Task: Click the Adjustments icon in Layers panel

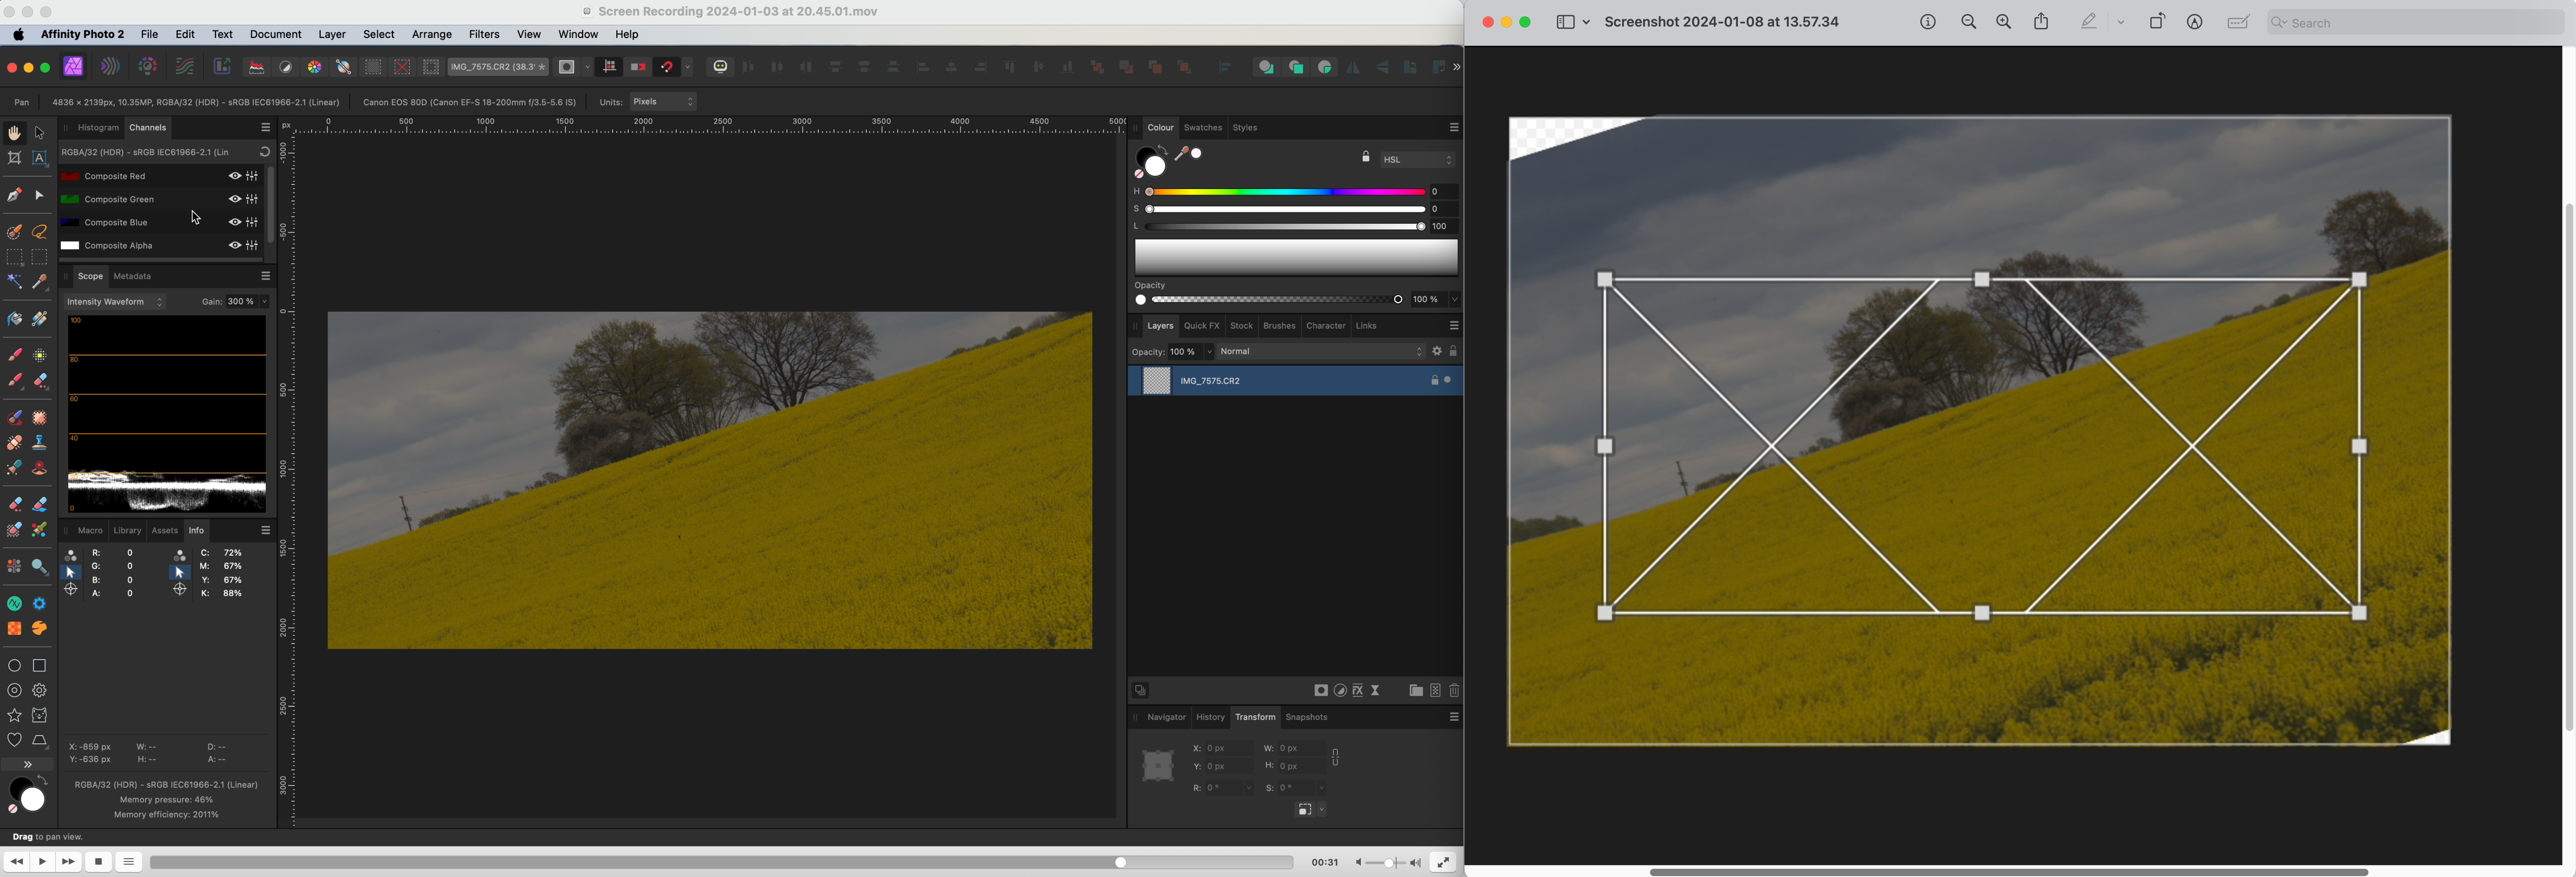Action: pos(1340,691)
